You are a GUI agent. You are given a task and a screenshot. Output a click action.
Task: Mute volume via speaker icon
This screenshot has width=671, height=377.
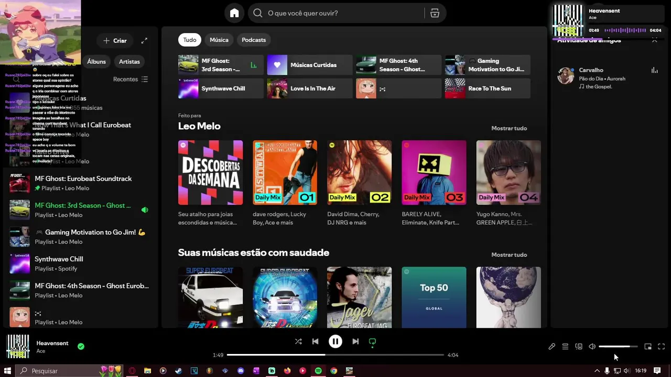[x=592, y=347]
